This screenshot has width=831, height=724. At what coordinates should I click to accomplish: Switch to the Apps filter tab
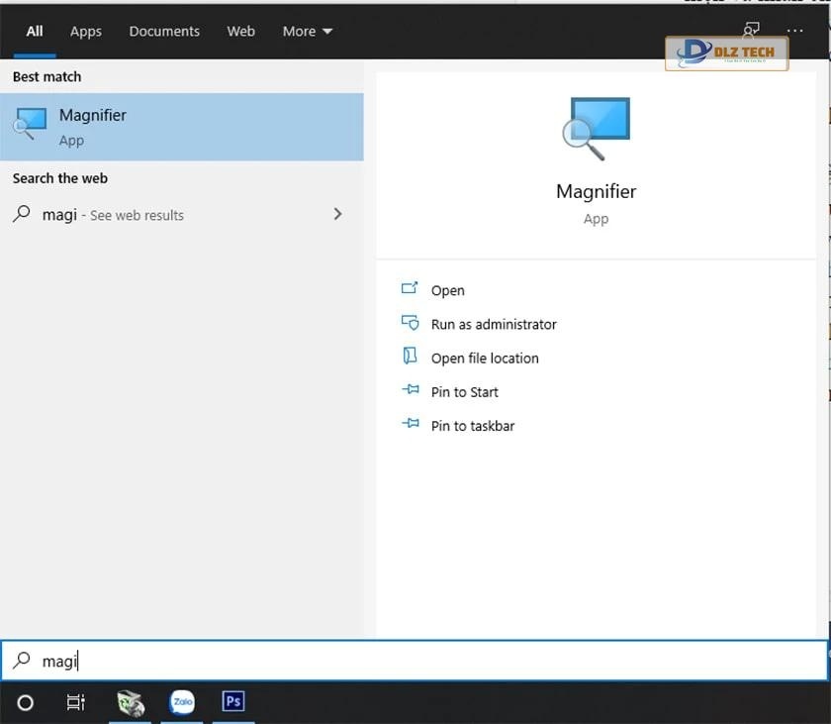(86, 31)
